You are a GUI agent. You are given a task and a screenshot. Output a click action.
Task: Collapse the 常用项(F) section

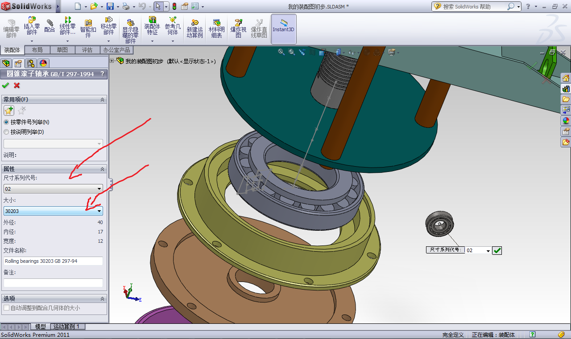tap(102, 99)
